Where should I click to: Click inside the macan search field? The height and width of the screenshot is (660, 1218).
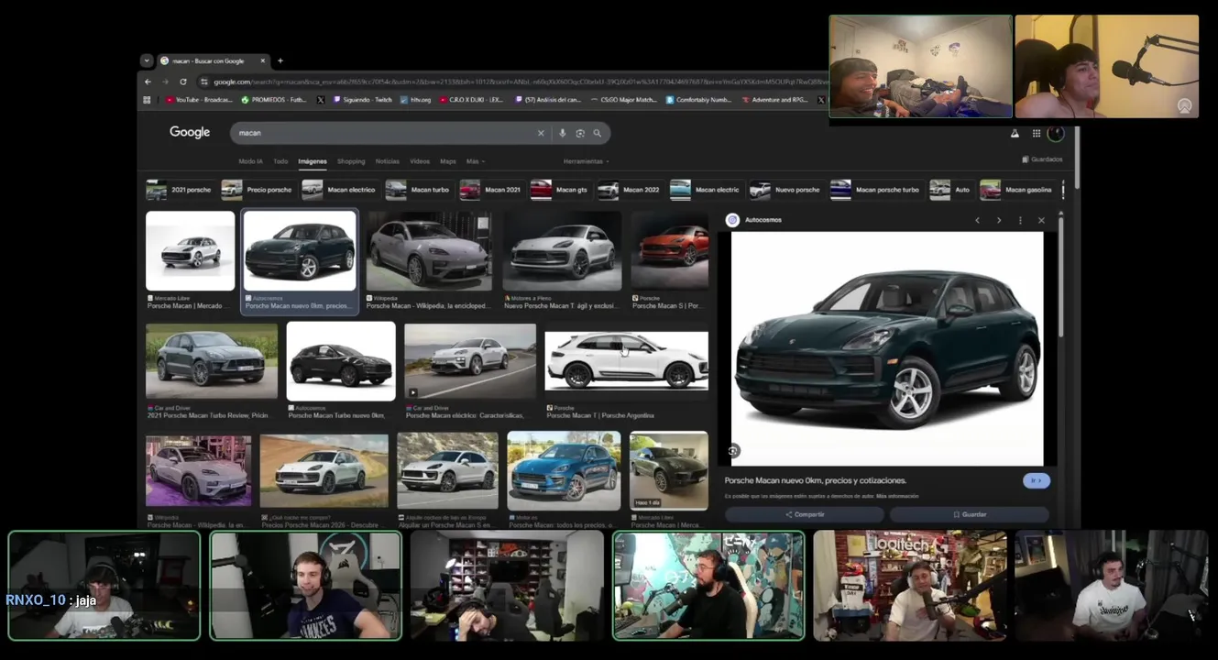385,133
